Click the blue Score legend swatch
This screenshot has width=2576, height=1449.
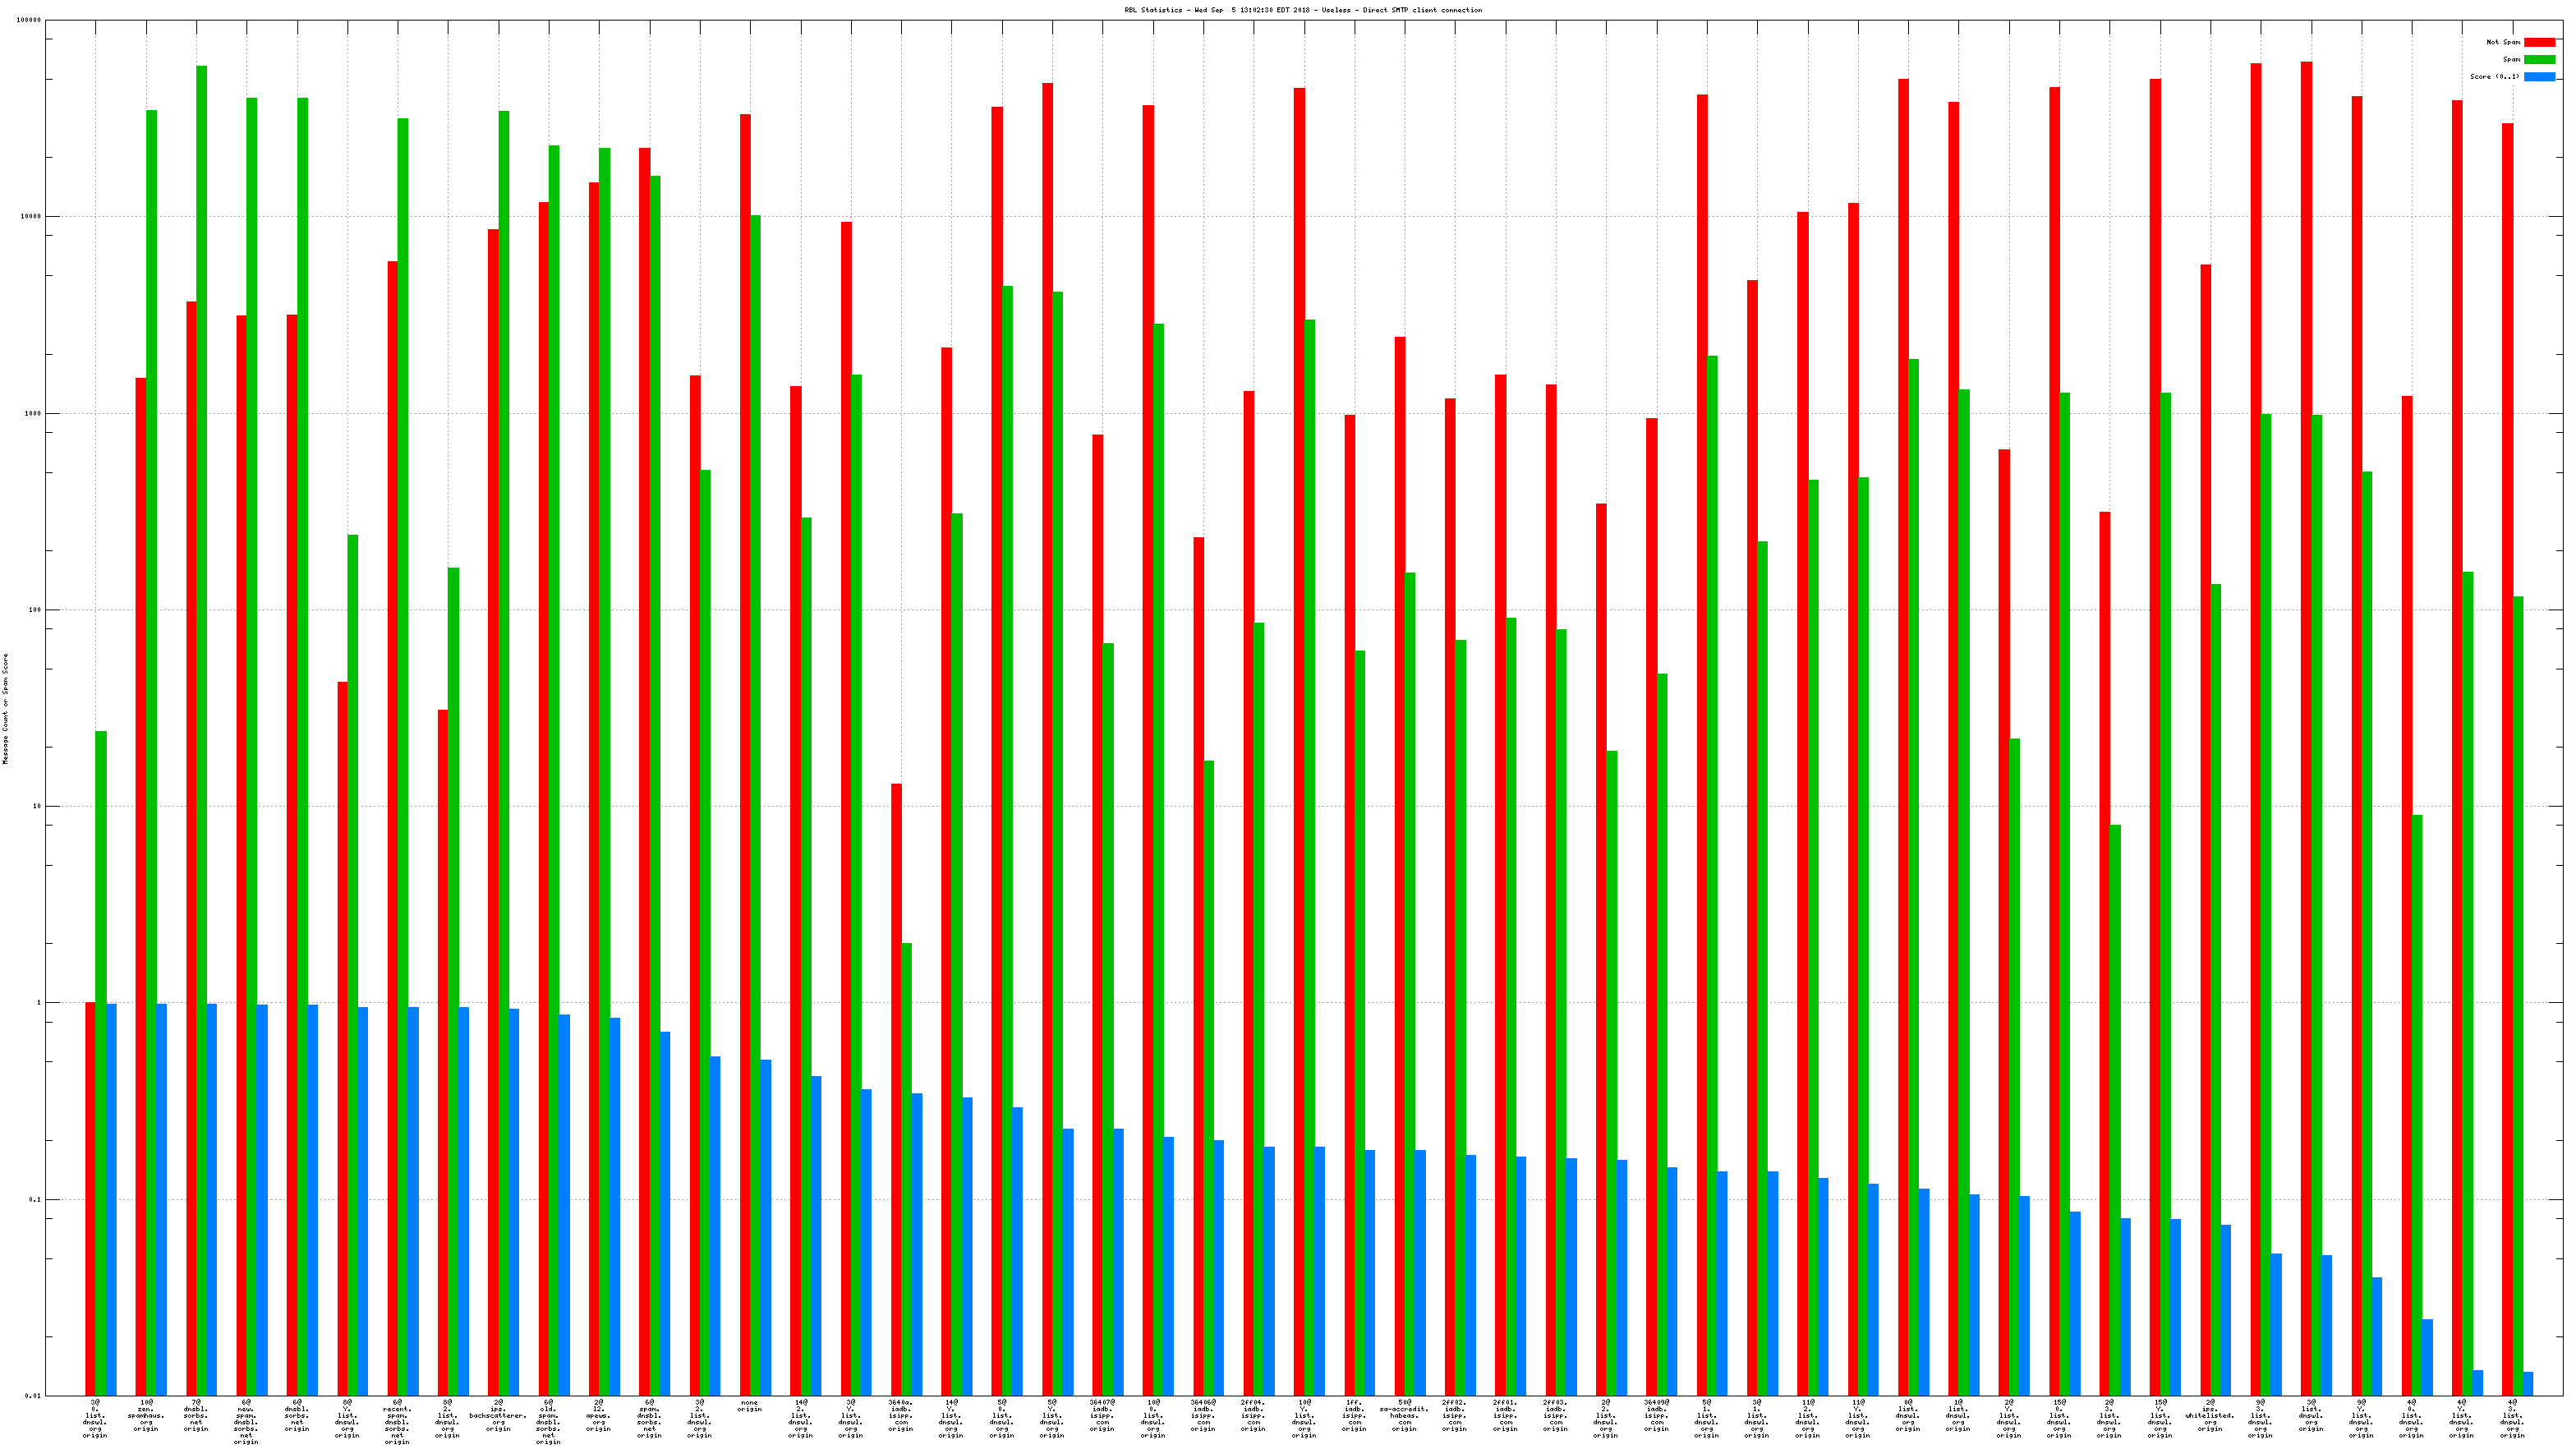pyautogui.click(x=2539, y=77)
